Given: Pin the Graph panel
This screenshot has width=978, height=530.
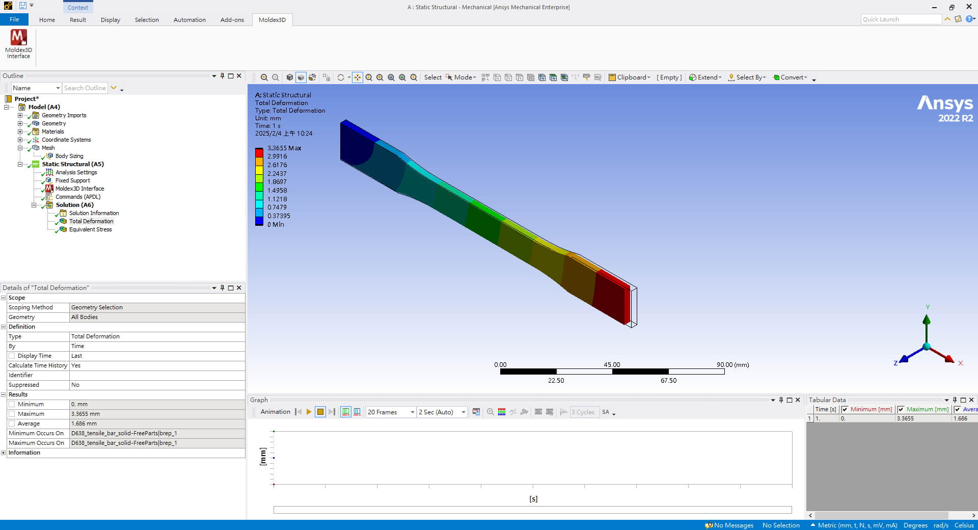Looking at the screenshot, I should tap(781, 400).
